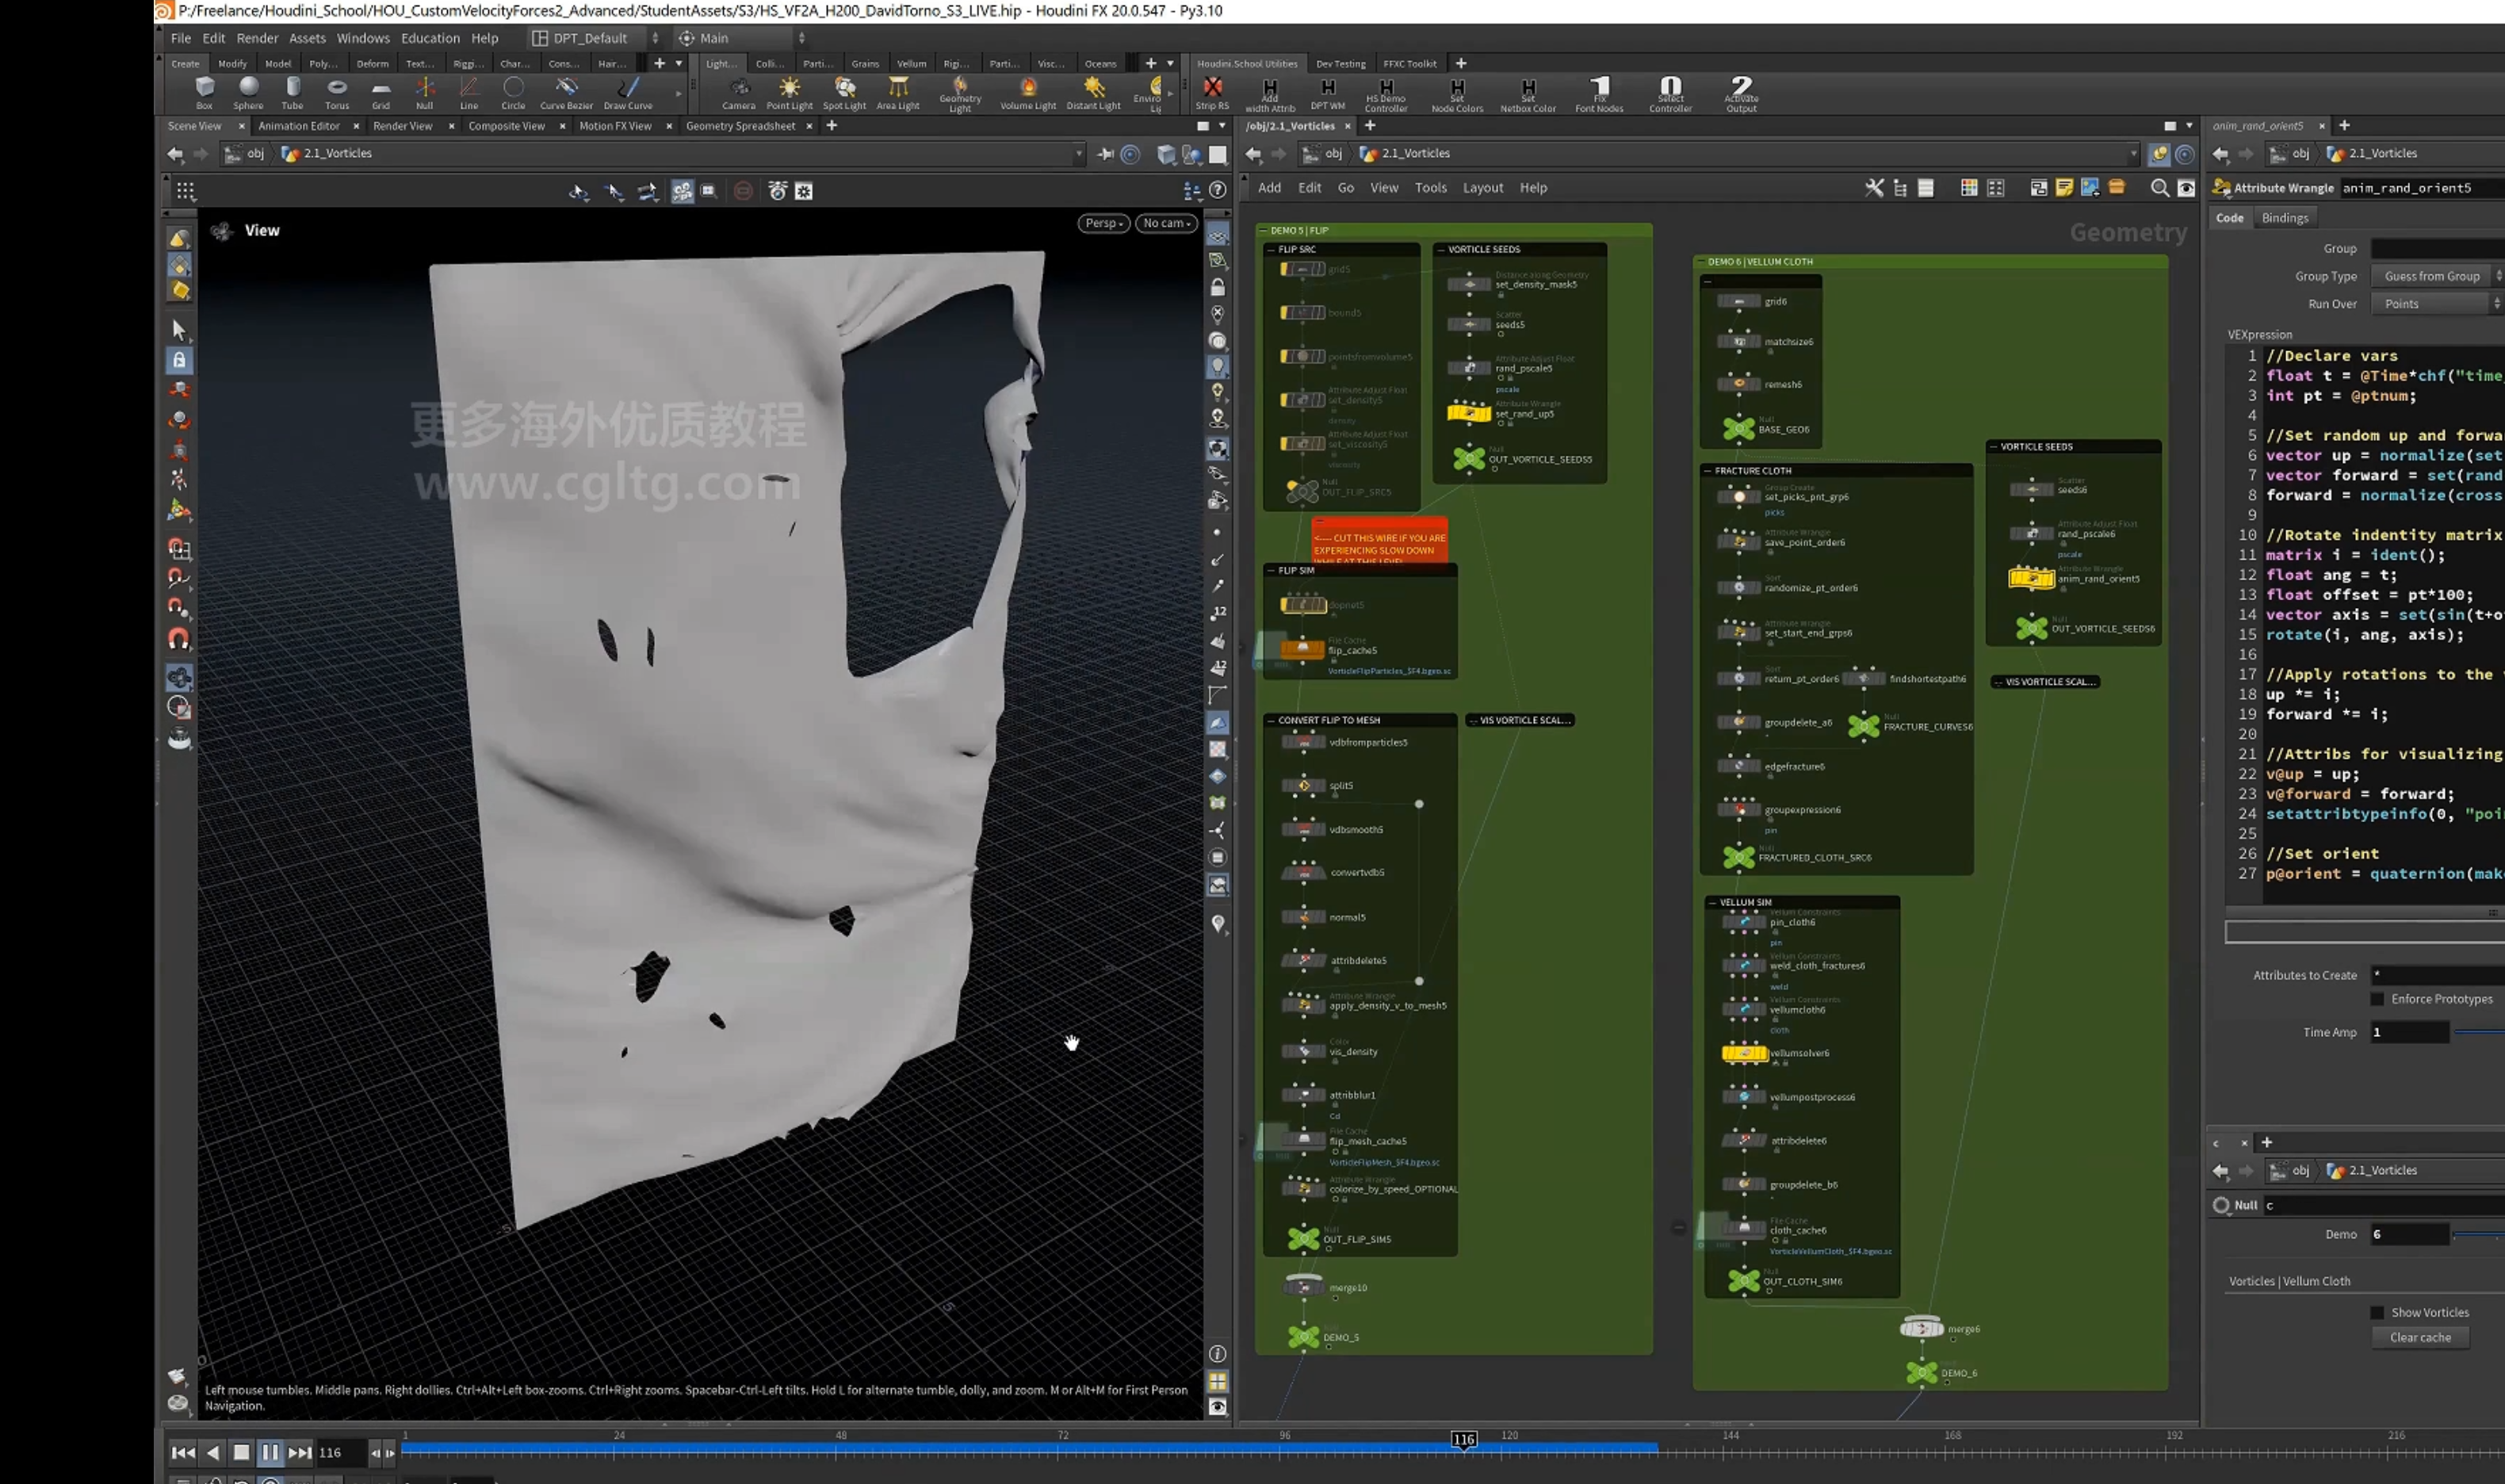Expand the Guess from Group dropdown
2505x1484 pixels.
tap(2438, 276)
